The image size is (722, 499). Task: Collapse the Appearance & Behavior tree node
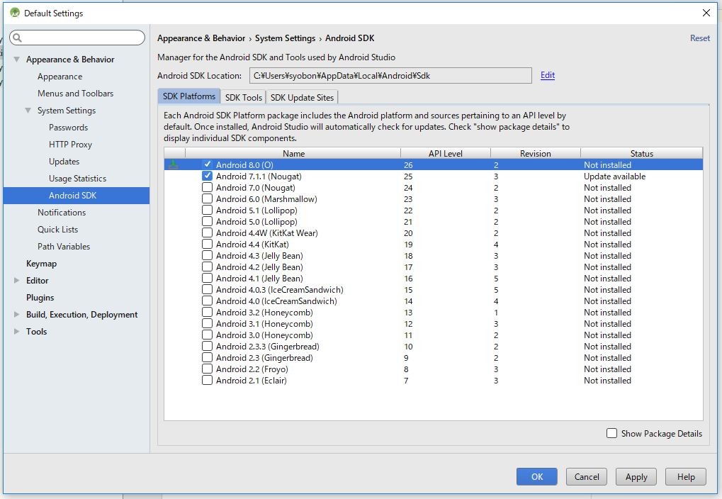16,59
